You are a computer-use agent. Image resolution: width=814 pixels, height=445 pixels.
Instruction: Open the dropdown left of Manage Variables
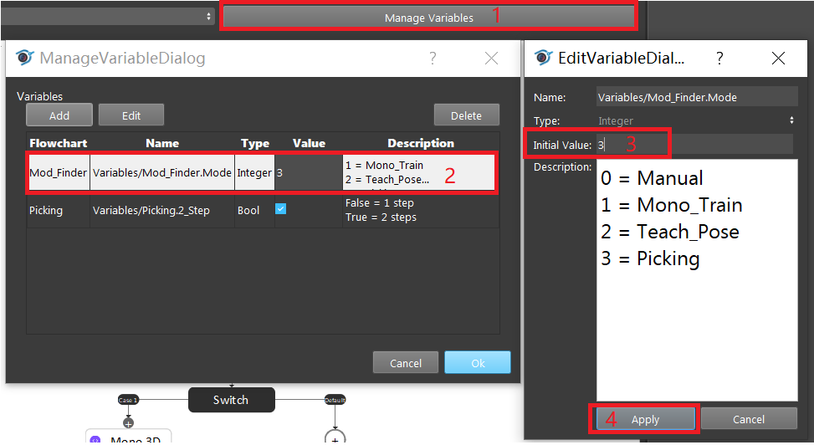point(108,17)
